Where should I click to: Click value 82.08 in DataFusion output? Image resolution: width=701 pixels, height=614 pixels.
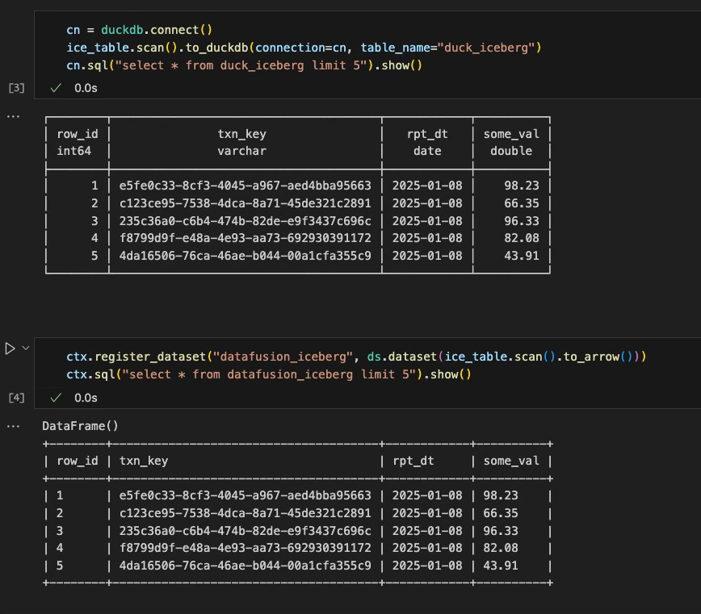click(501, 548)
